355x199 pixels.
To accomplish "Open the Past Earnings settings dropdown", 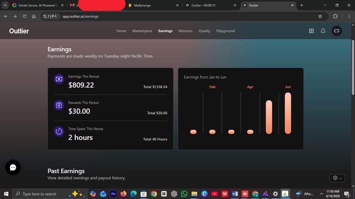I will click(x=337, y=178).
